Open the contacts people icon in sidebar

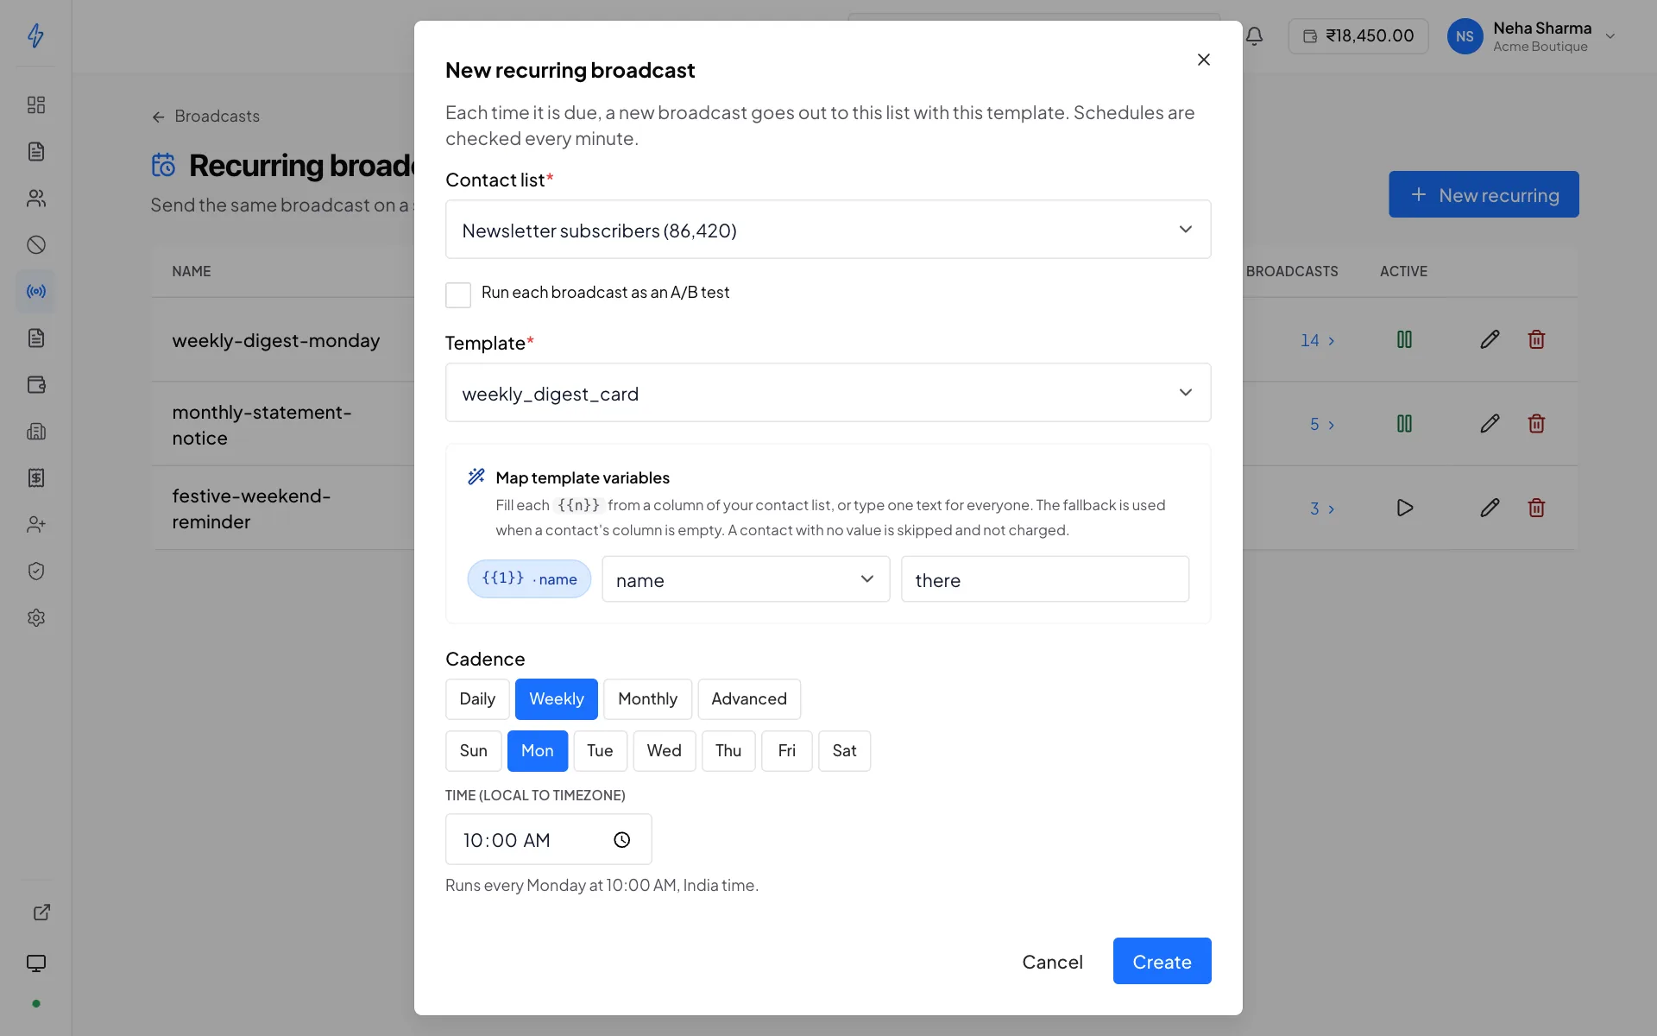pyautogui.click(x=36, y=199)
